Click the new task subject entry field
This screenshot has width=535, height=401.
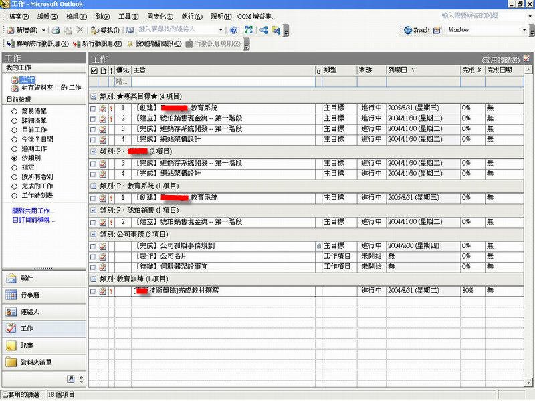223,82
